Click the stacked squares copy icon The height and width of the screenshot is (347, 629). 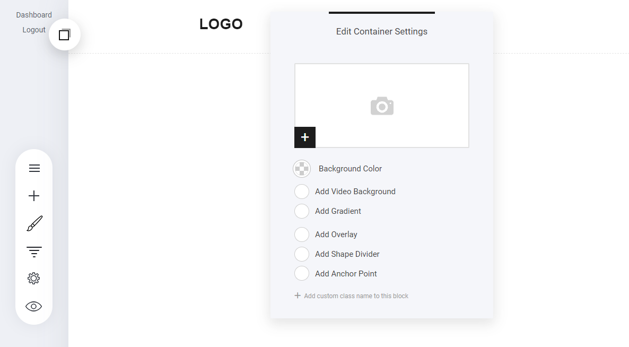tap(64, 35)
